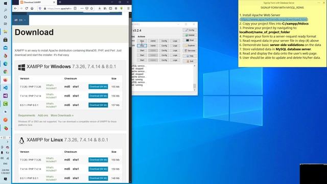This screenshot has height=184, width=327.
Task: Open green Camtasia icon on taskbar
Action: coord(6,104)
